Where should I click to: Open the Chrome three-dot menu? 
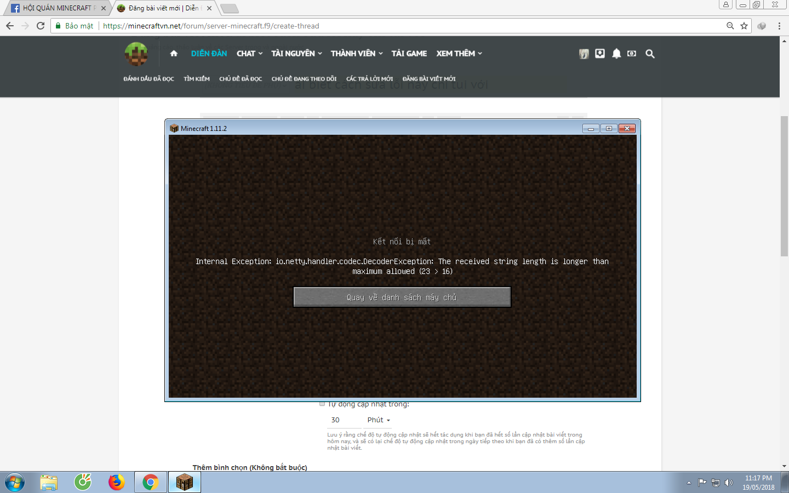(779, 26)
